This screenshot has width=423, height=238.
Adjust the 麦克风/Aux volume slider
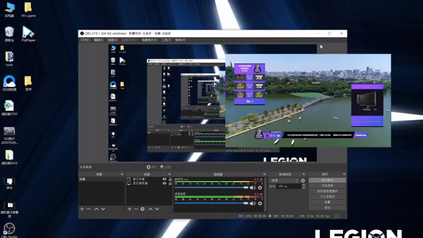[x=212, y=188]
